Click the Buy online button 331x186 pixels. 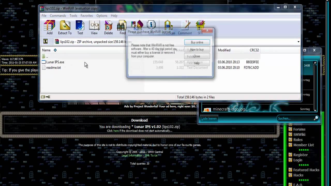click(197, 42)
